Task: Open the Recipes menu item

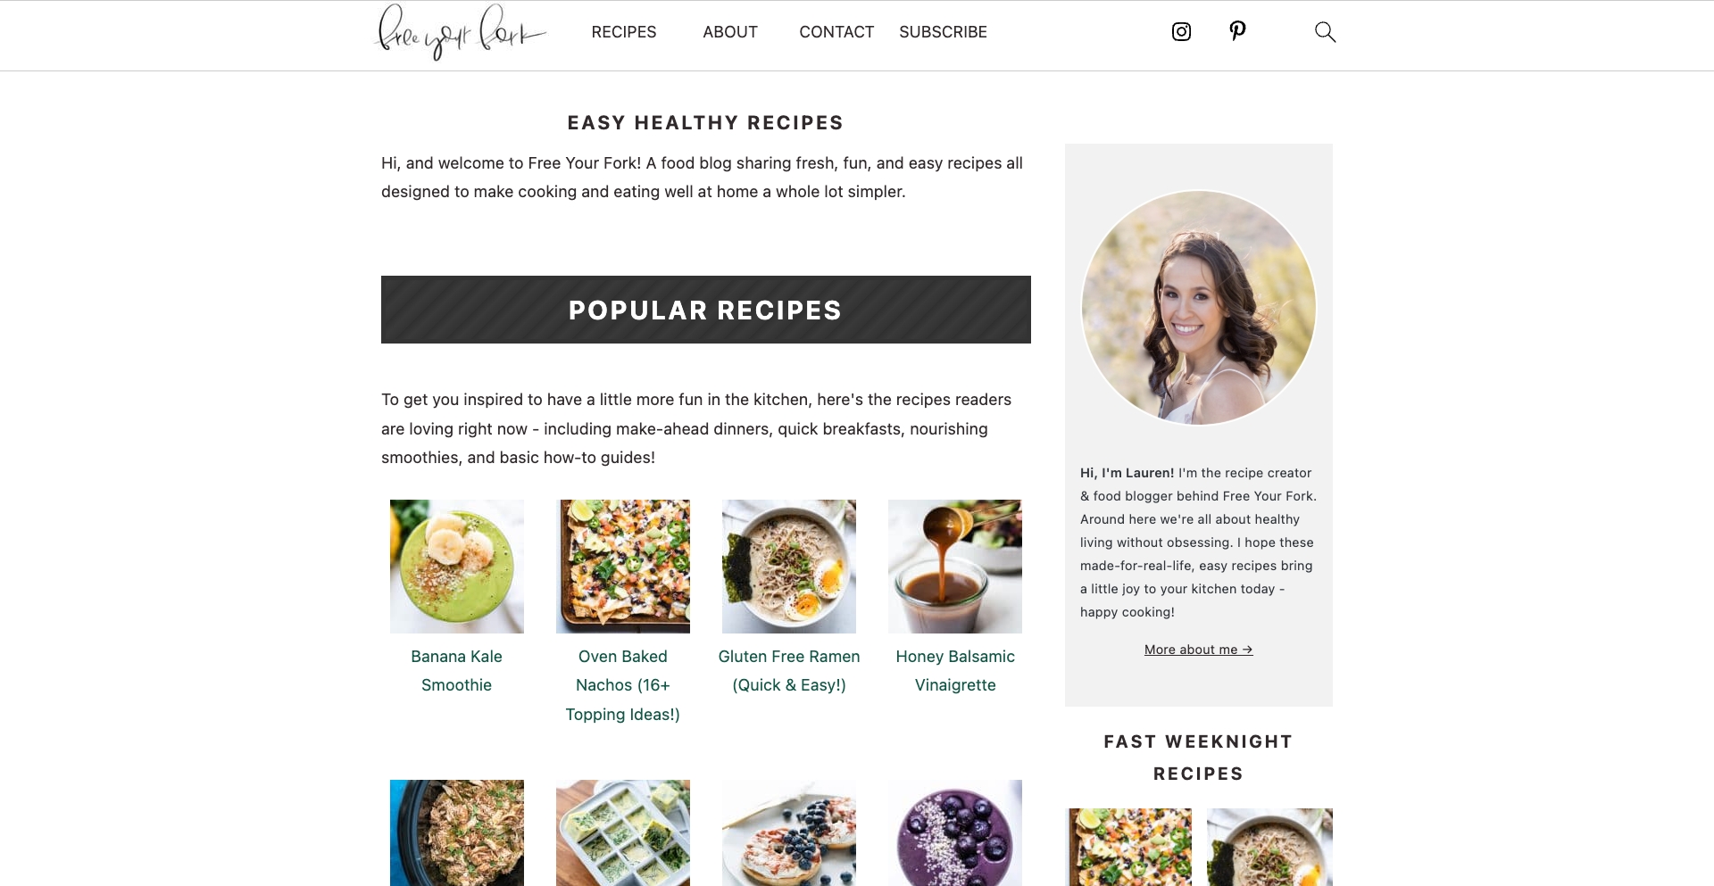Action: [624, 32]
